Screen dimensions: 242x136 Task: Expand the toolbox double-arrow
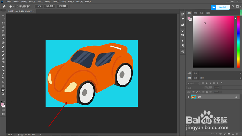tap(2, 10)
